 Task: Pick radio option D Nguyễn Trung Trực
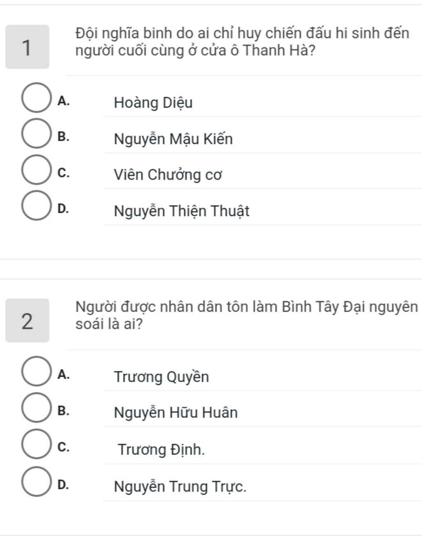[x=36, y=482]
